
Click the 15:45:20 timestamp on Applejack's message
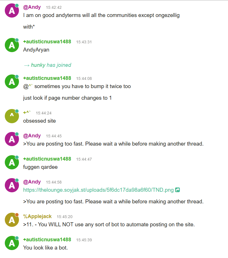coord(64,217)
